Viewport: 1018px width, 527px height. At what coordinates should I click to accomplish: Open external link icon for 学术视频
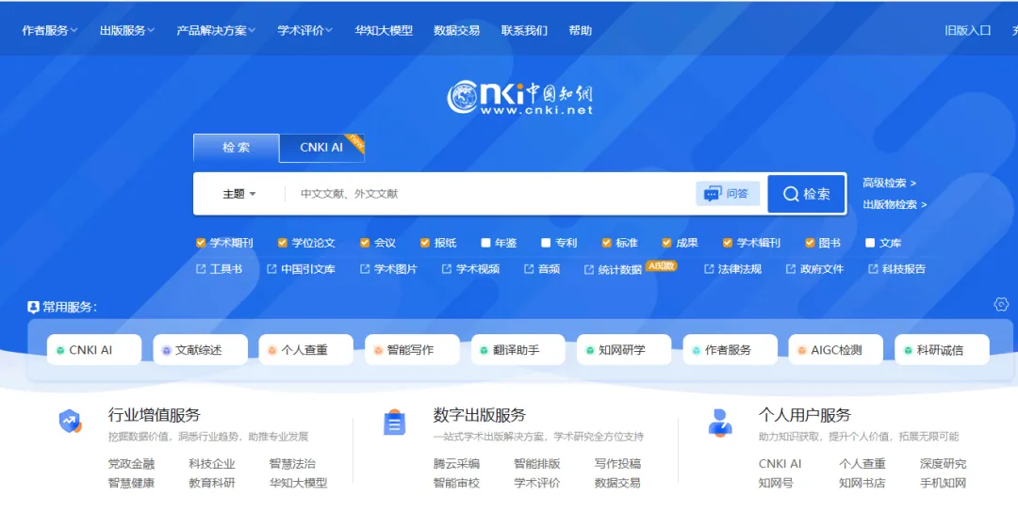[x=447, y=269]
